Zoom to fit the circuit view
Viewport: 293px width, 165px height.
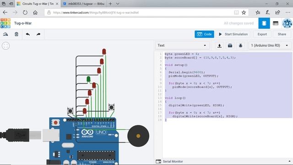click(6, 46)
